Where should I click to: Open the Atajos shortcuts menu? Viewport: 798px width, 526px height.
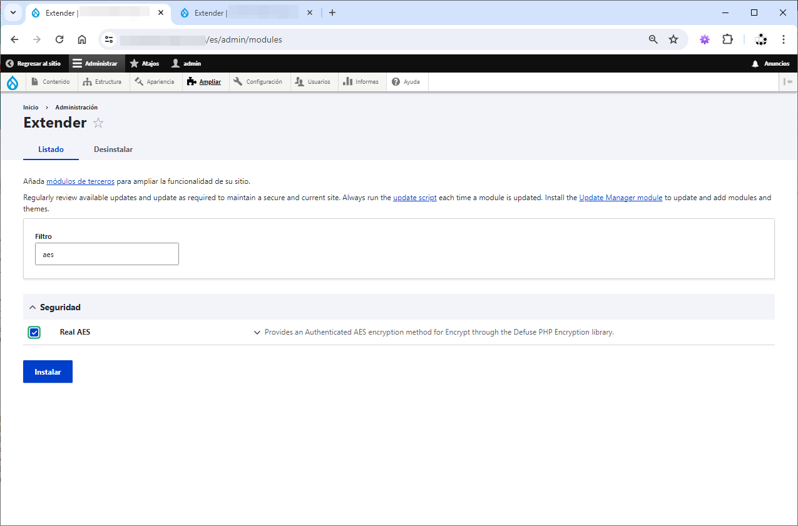tap(145, 64)
